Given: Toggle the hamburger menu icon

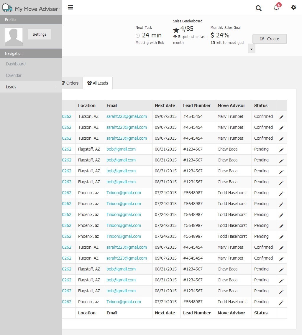Looking at the screenshot, I should 70,7.
